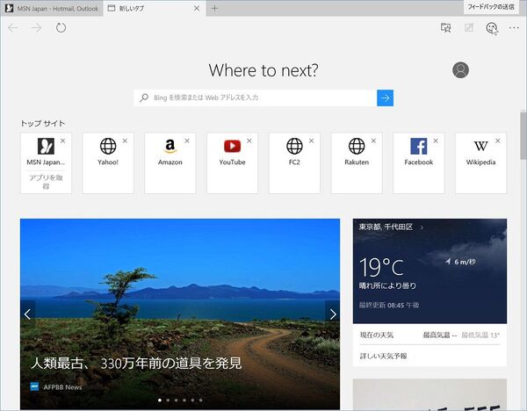Screen dimensions: 527x411
Task: Open 詳しい天気予報 detailed forecast link
Action: tap(384, 356)
